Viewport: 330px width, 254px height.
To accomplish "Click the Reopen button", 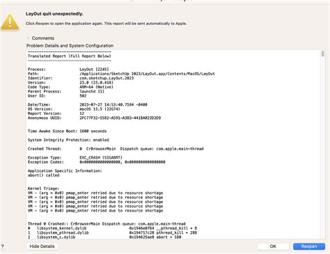I will 309,246.
